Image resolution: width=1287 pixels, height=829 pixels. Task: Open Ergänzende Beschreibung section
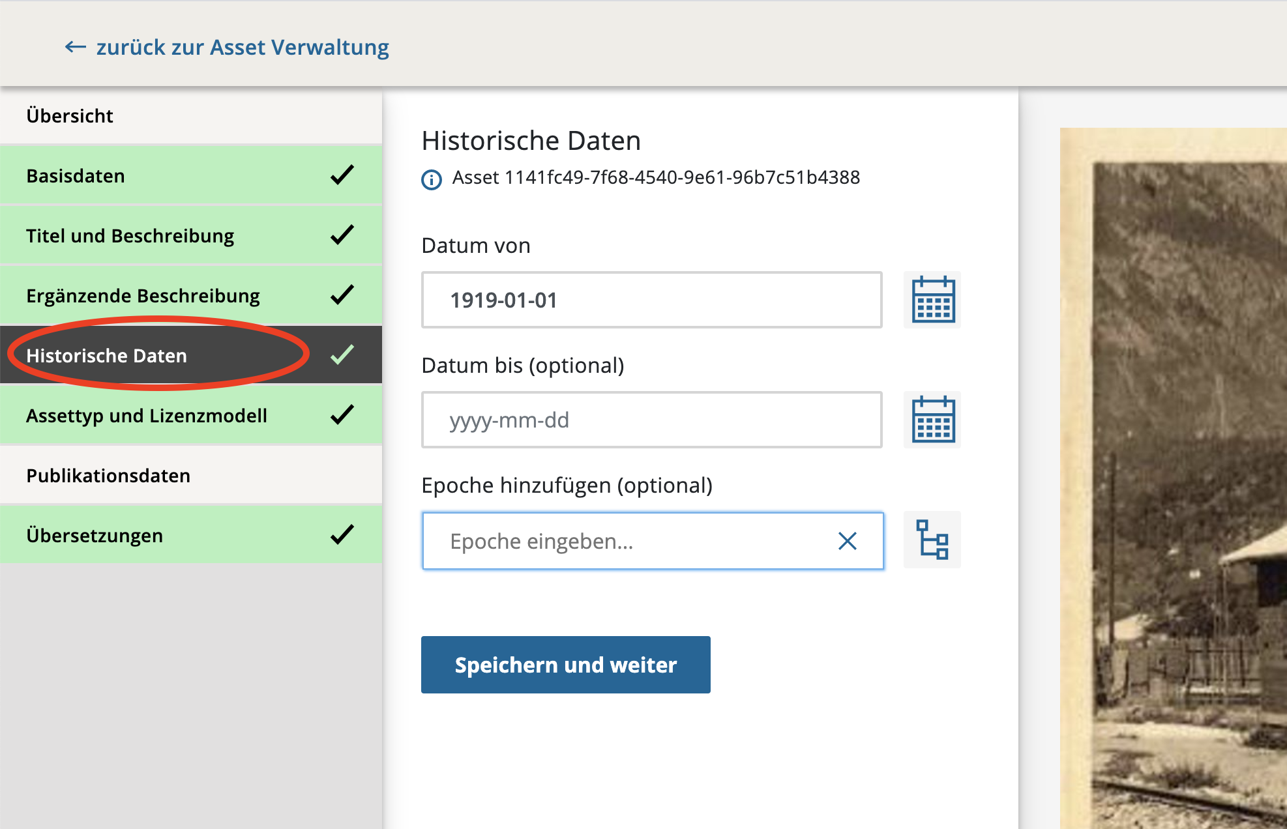191,295
